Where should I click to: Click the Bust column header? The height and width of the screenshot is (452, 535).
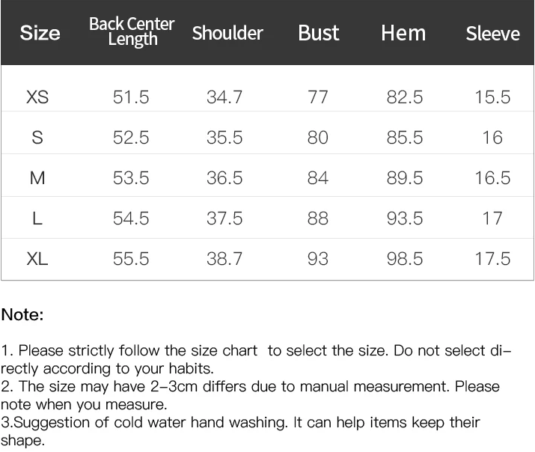[319, 33]
